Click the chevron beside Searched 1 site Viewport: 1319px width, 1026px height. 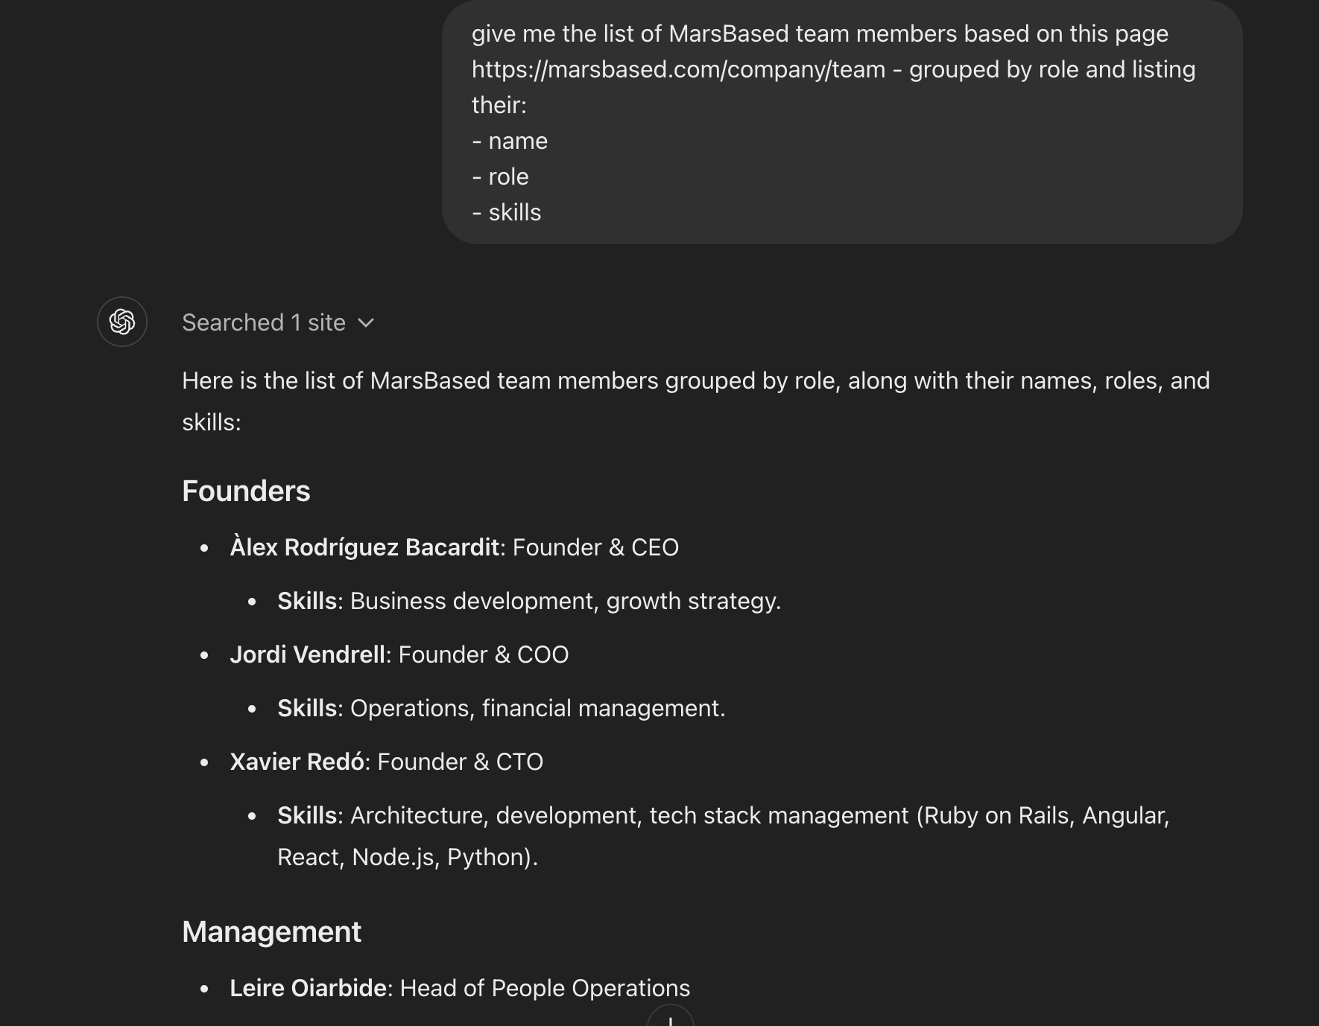365,323
